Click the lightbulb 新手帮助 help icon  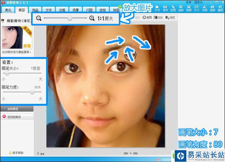[x=10, y=153]
